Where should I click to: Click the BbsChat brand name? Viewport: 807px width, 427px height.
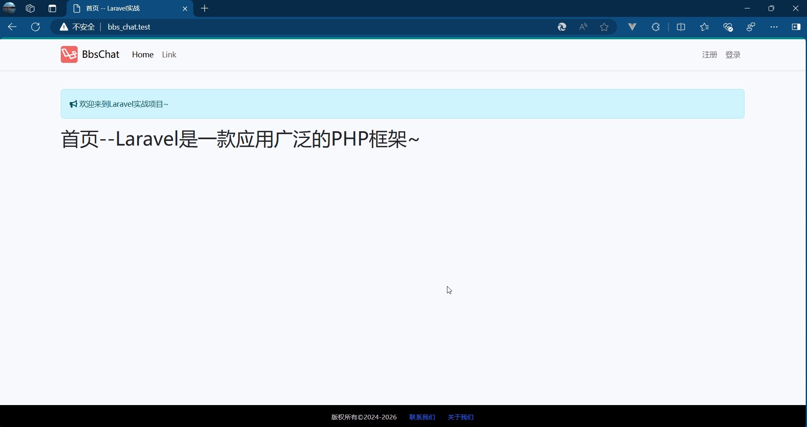tap(101, 54)
